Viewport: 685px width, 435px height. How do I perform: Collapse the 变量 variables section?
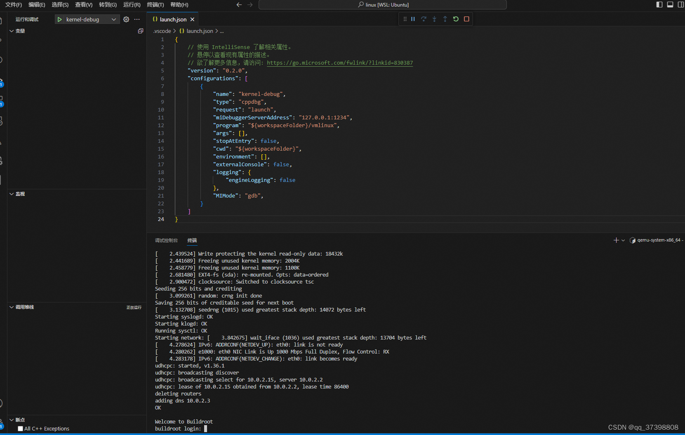tap(12, 30)
